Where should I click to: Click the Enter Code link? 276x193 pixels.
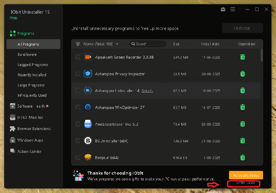[246, 183]
